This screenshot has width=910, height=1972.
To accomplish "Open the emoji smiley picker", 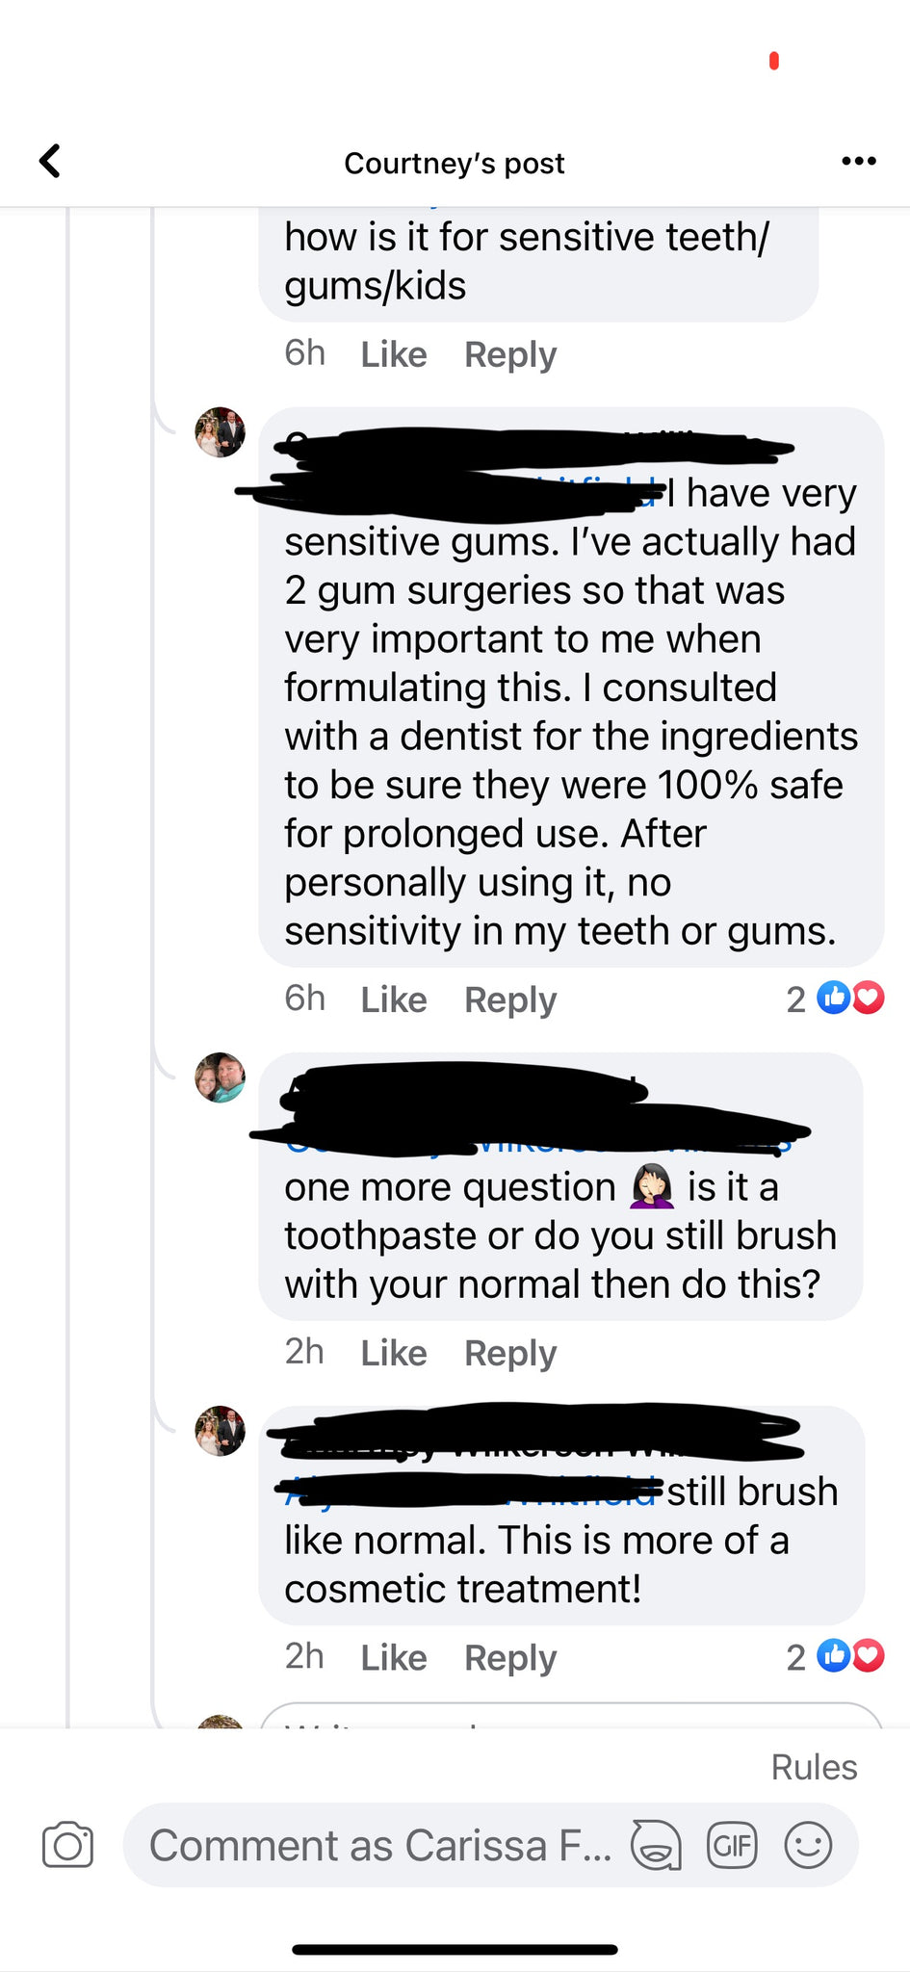I will (x=808, y=1845).
